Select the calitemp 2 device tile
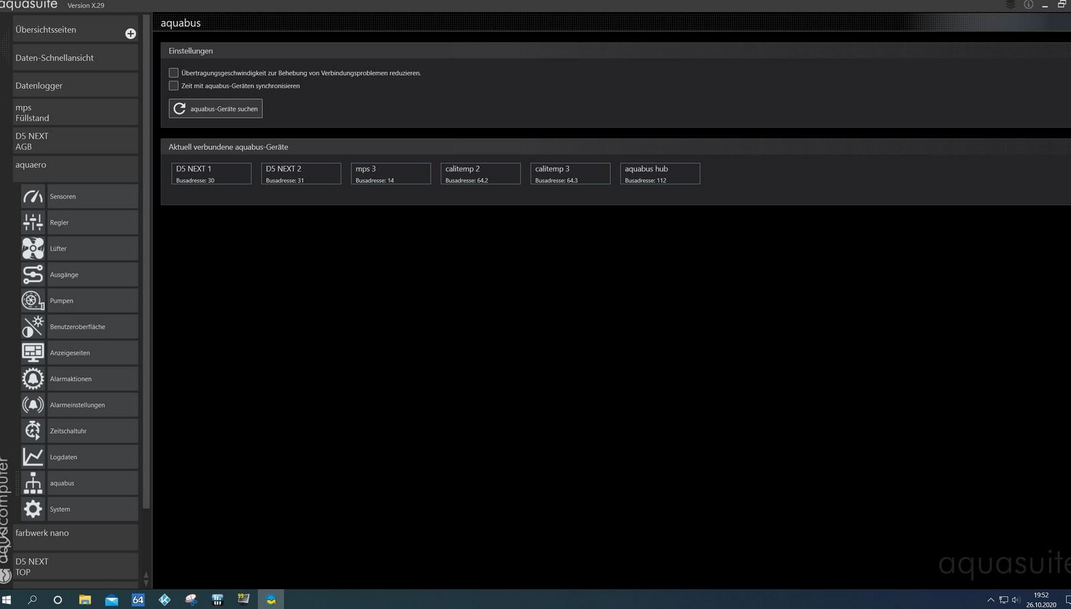Image resolution: width=1071 pixels, height=609 pixels. pos(481,173)
